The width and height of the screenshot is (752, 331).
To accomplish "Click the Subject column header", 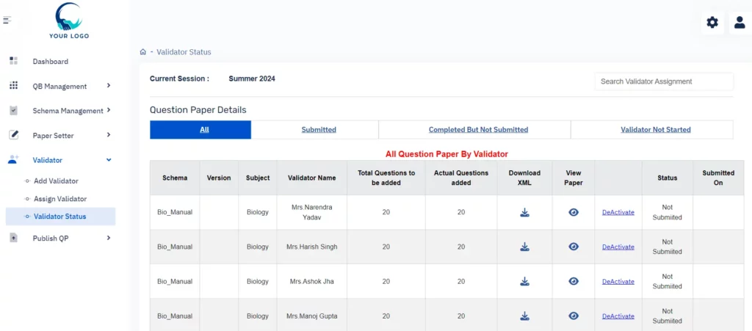I will [x=258, y=178].
